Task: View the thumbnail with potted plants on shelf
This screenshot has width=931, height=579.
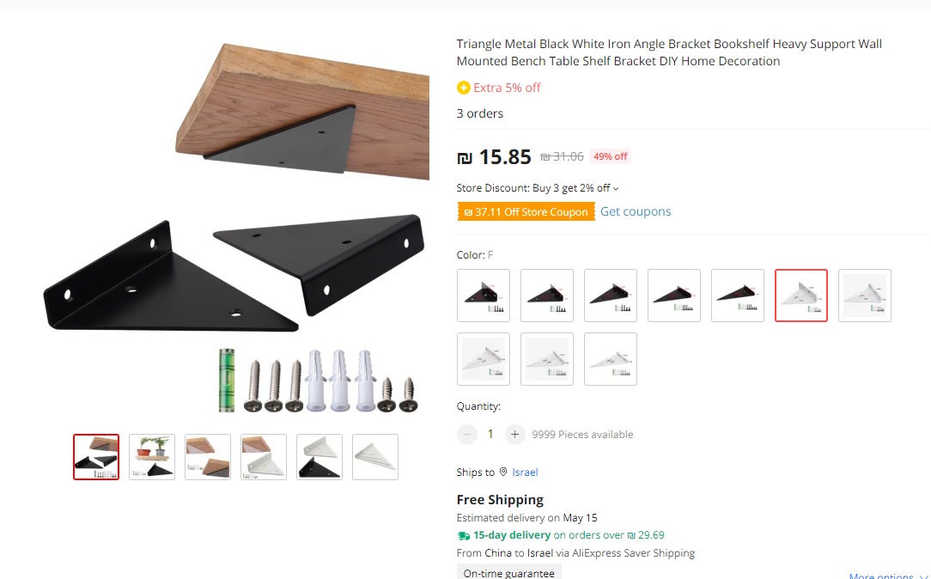Action: [x=152, y=457]
